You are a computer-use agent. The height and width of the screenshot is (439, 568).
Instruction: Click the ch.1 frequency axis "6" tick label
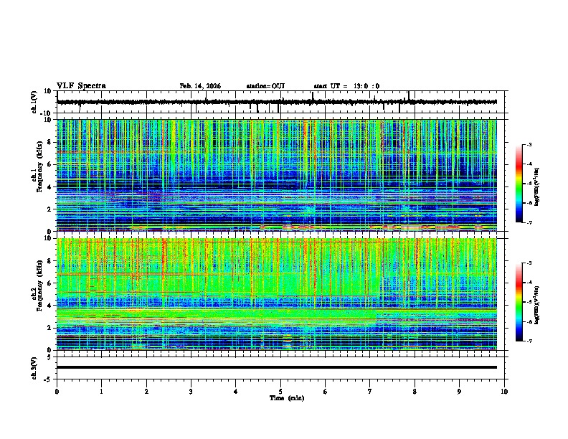click(x=50, y=165)
